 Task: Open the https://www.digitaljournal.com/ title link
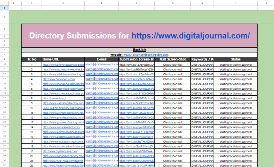coord(191,36)
